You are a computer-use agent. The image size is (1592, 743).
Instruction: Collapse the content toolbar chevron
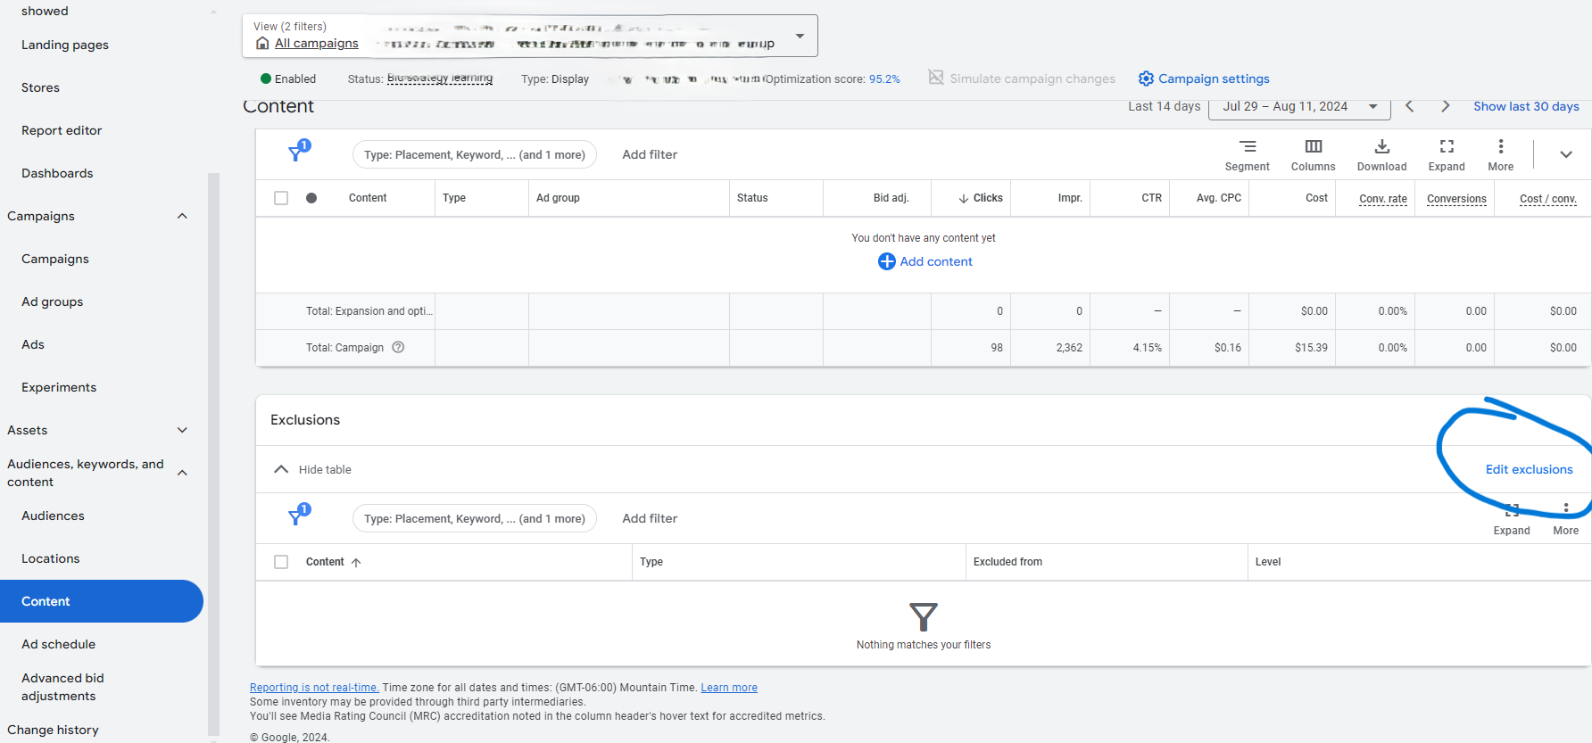pos(1565,154)
